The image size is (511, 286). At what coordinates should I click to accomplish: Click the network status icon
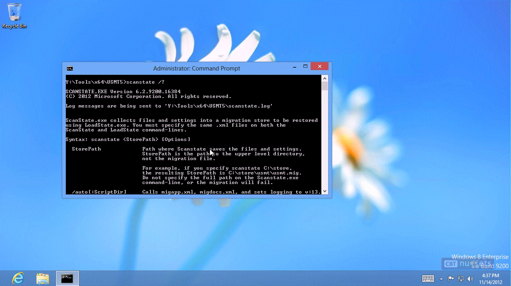tap(460, 278)
